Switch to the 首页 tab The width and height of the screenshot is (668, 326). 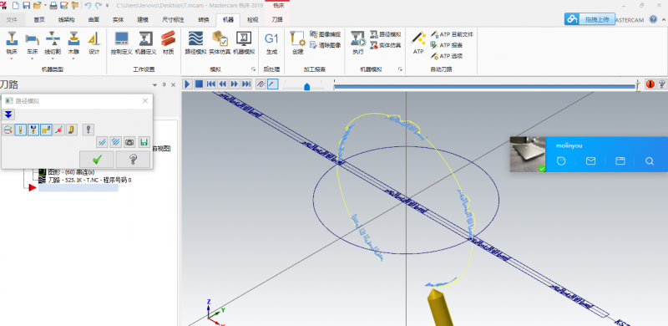pyautogui.click(x=39, y=19)
